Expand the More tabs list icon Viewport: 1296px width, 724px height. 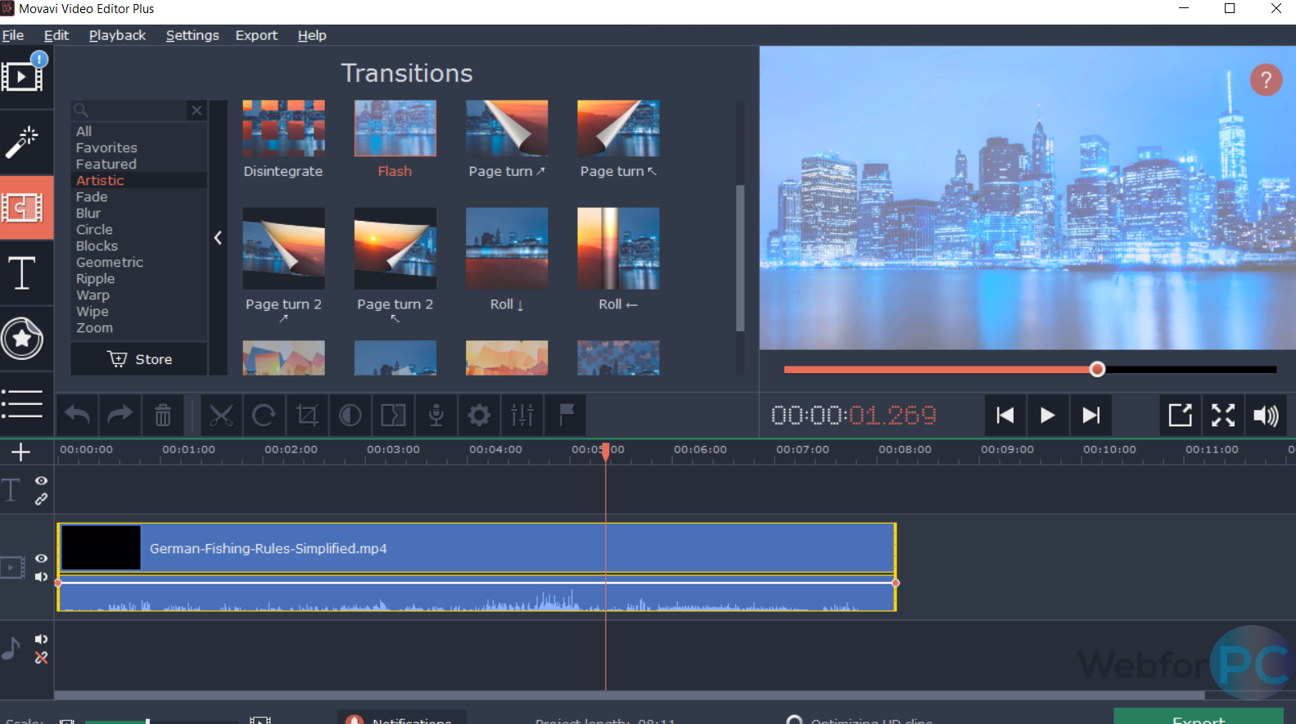[22, 403]
